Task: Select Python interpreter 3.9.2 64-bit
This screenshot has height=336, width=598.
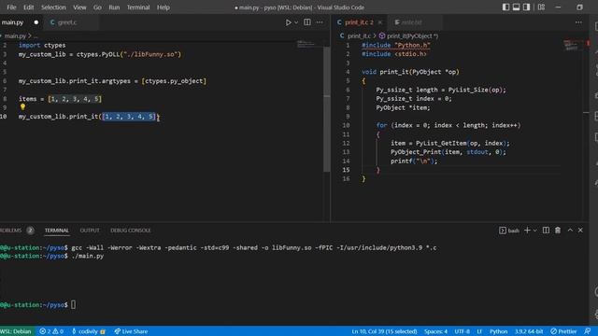Action: tap(529, 331)
